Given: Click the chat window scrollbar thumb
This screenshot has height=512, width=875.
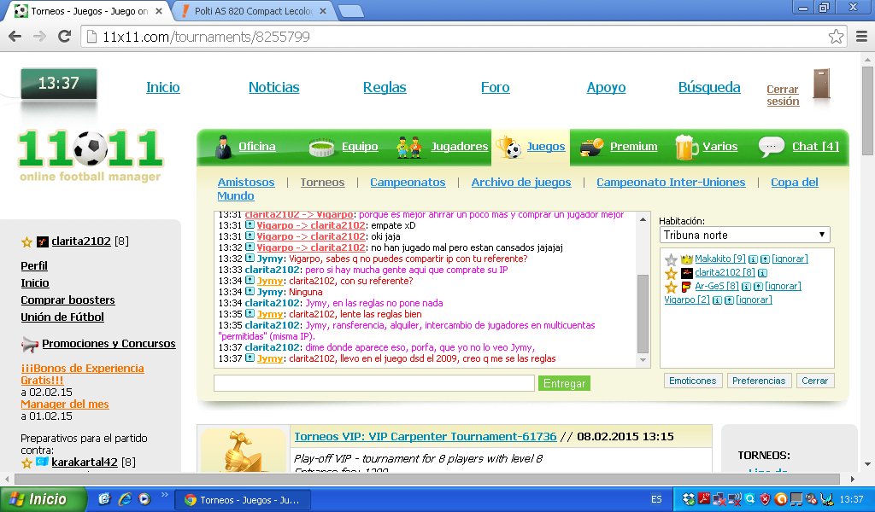Looking at the screenshot, I should [643, 313].
